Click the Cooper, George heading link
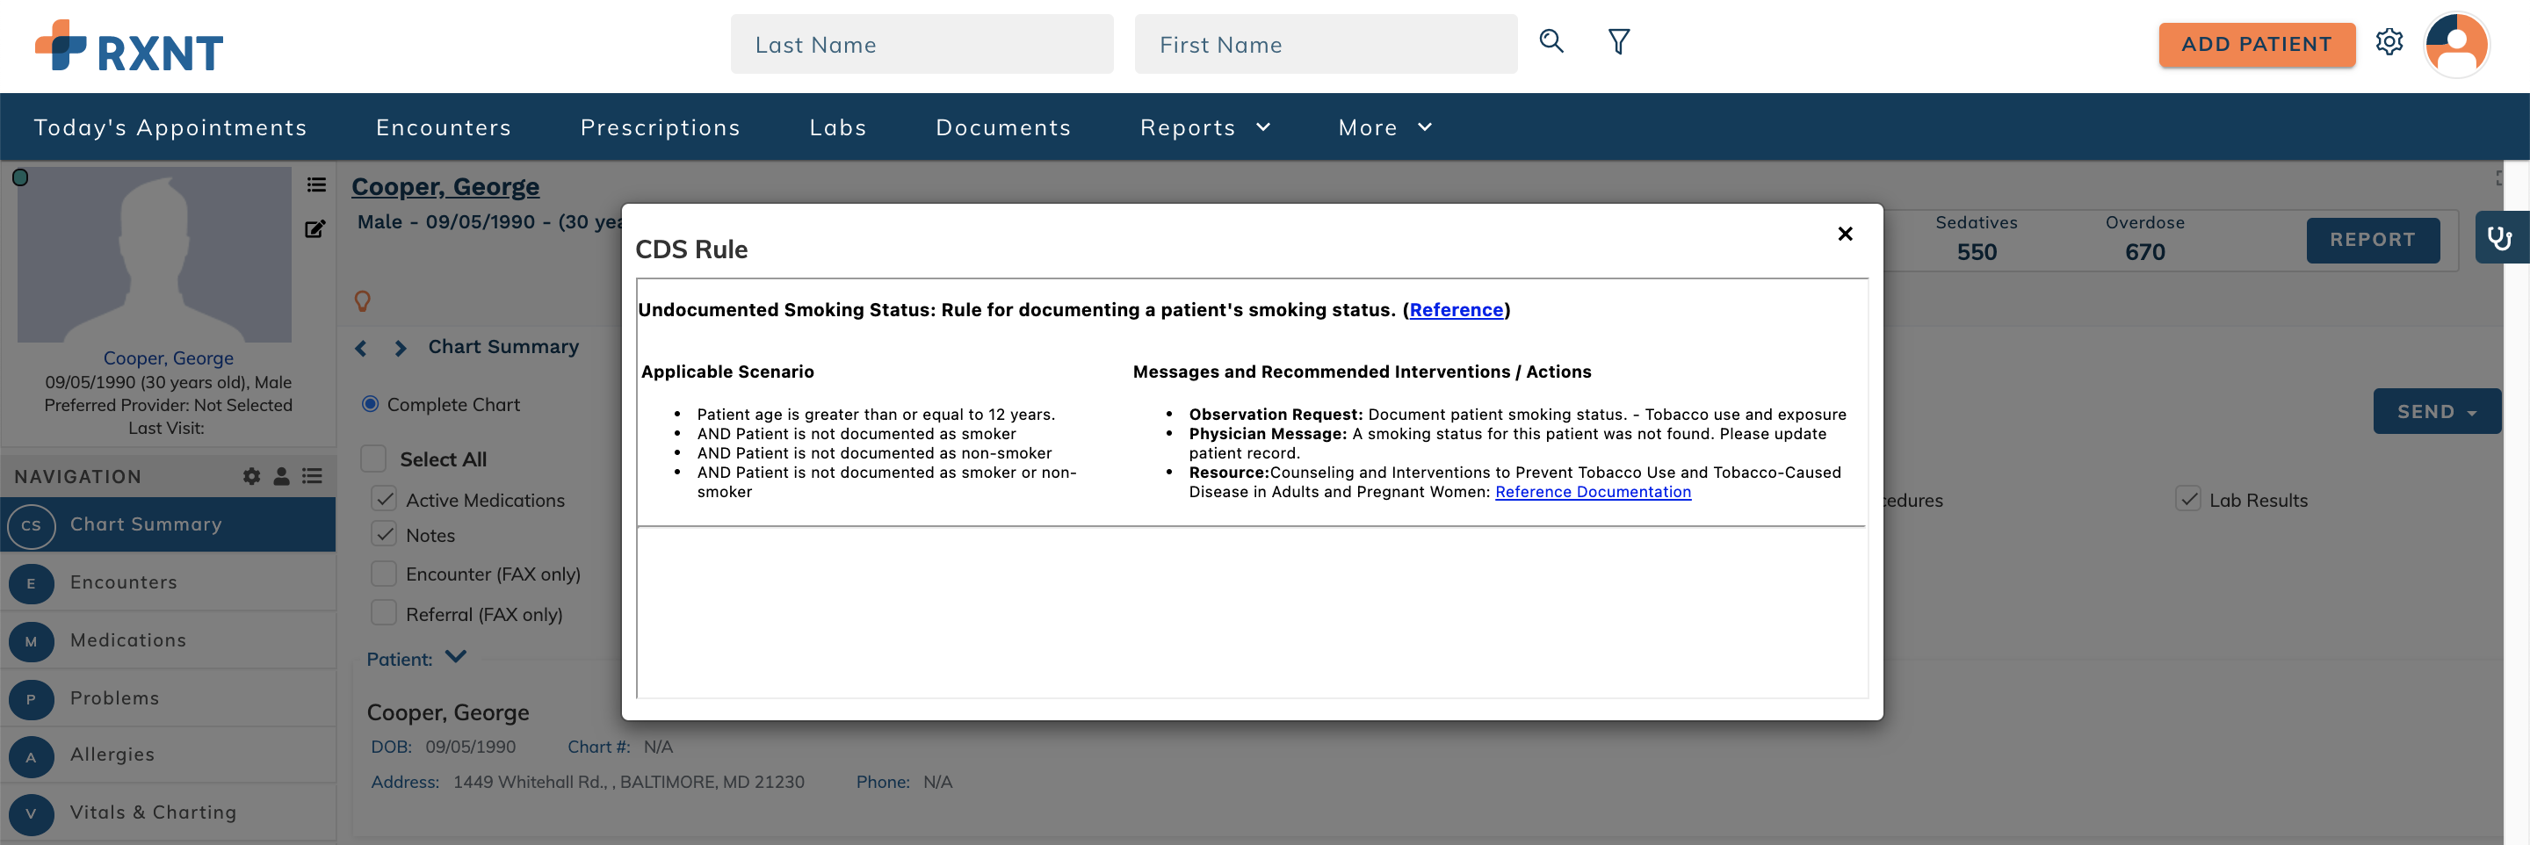This screenshot has width=2530, height=845. [x=445, y=185]
